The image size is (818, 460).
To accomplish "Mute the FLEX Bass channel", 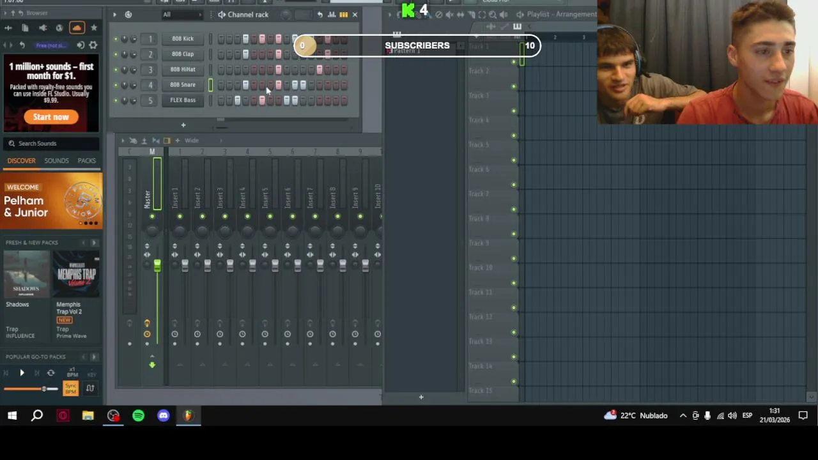I will point(116,100).
